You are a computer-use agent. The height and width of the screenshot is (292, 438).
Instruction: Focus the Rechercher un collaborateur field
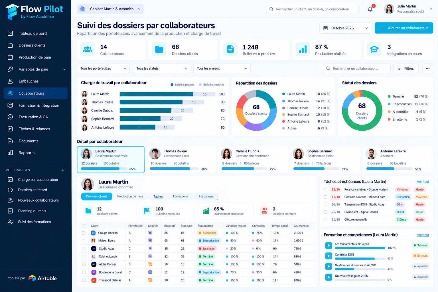click(357, 68)
